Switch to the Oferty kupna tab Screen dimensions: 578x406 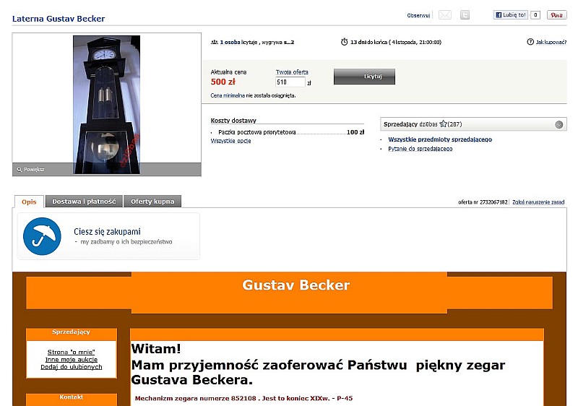152,202
